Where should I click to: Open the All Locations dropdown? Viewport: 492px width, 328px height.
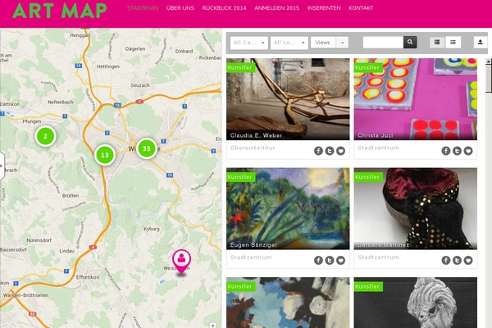coord(289,43)
